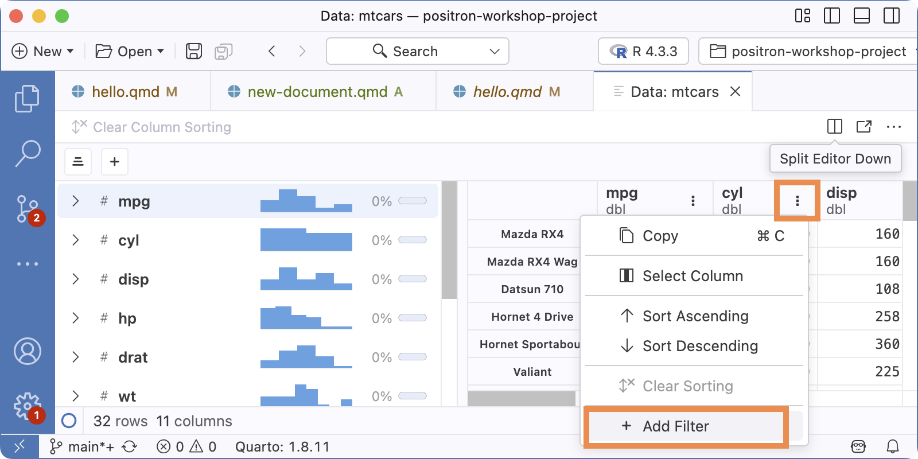The width and height of the screenshot is (918, 459).
Task: Select the Datsun 710 row header
Action: pyautogui.click(x=532, y=289)
